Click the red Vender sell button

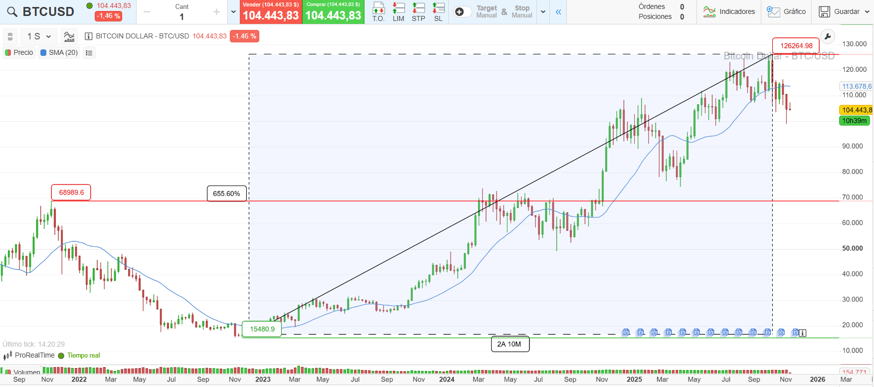click(x=271, y=11)
